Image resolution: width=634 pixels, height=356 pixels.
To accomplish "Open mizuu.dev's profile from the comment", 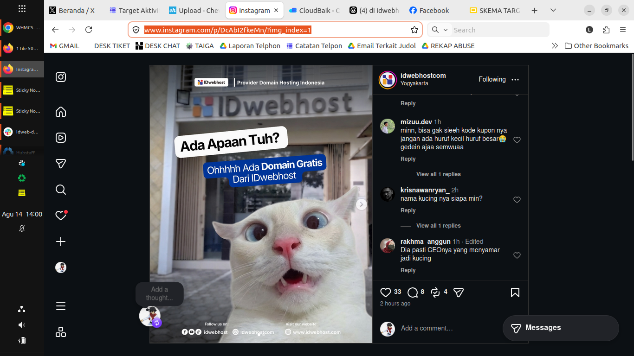I will [x=416, y=122].
